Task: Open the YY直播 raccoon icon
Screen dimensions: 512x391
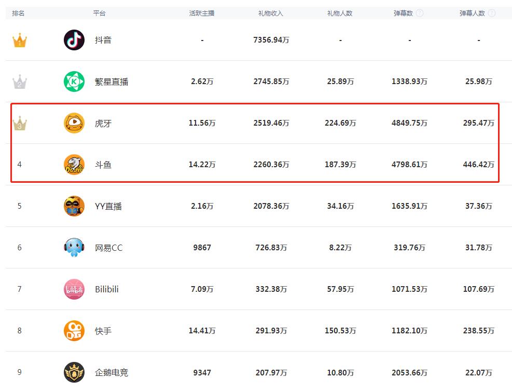Action: [x=74, y=206]
